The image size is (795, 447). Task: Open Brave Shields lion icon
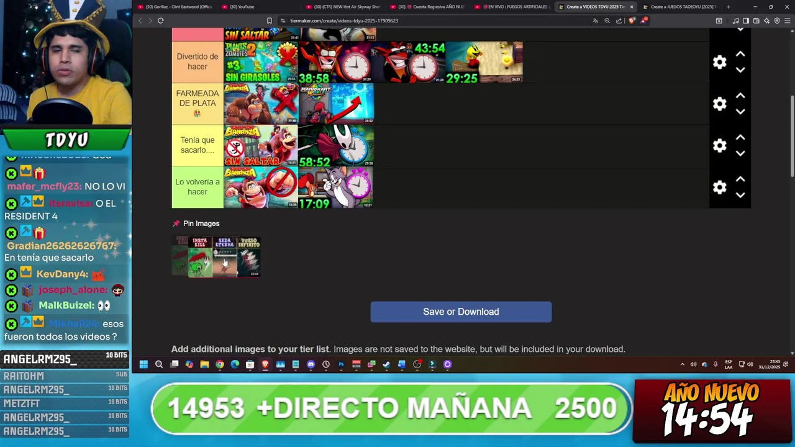click(632, 20)
